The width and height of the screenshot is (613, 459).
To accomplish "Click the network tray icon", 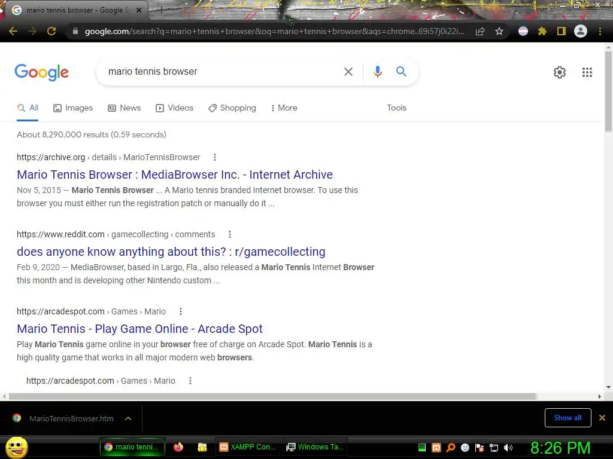I will point(494,448).
